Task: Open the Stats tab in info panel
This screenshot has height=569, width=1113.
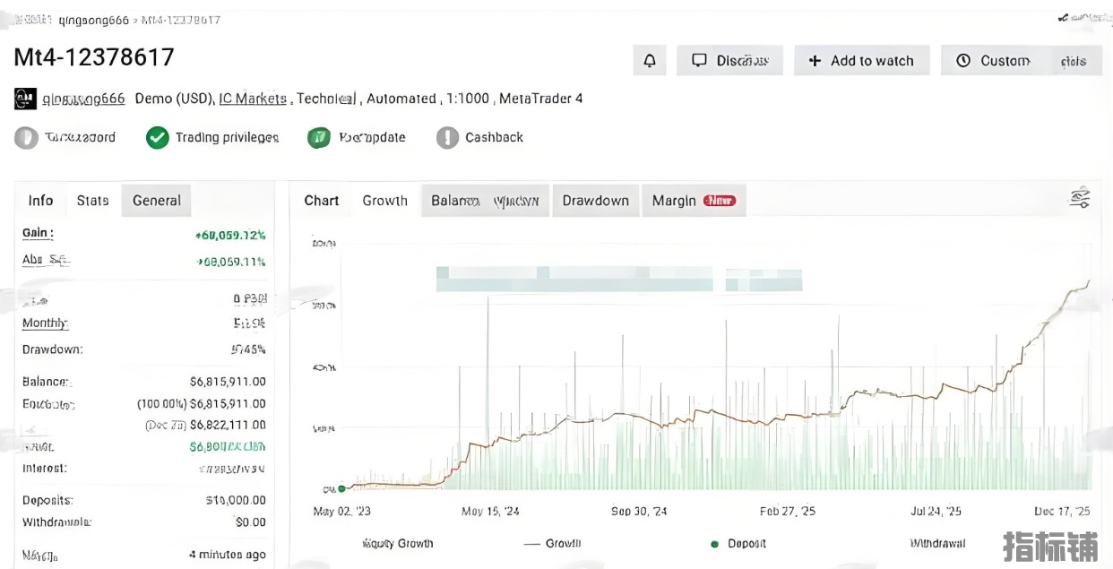Action: (92, 201)
